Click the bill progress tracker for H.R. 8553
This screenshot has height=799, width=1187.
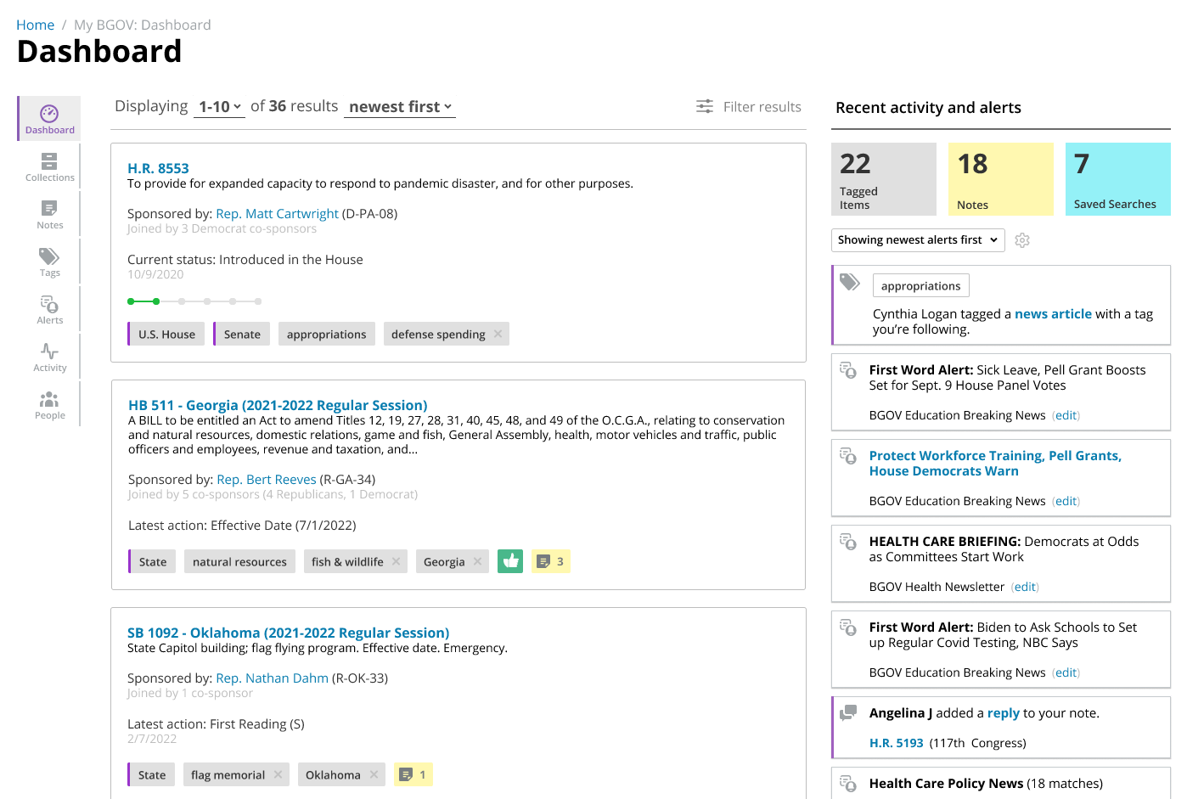[194, 301]
